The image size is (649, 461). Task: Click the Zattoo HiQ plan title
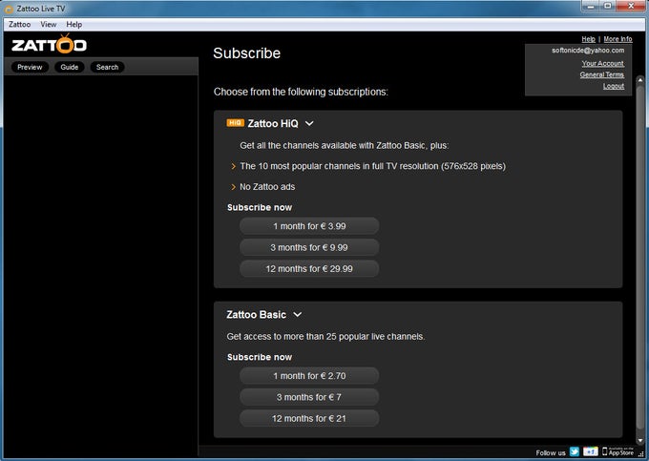point(273,123)
